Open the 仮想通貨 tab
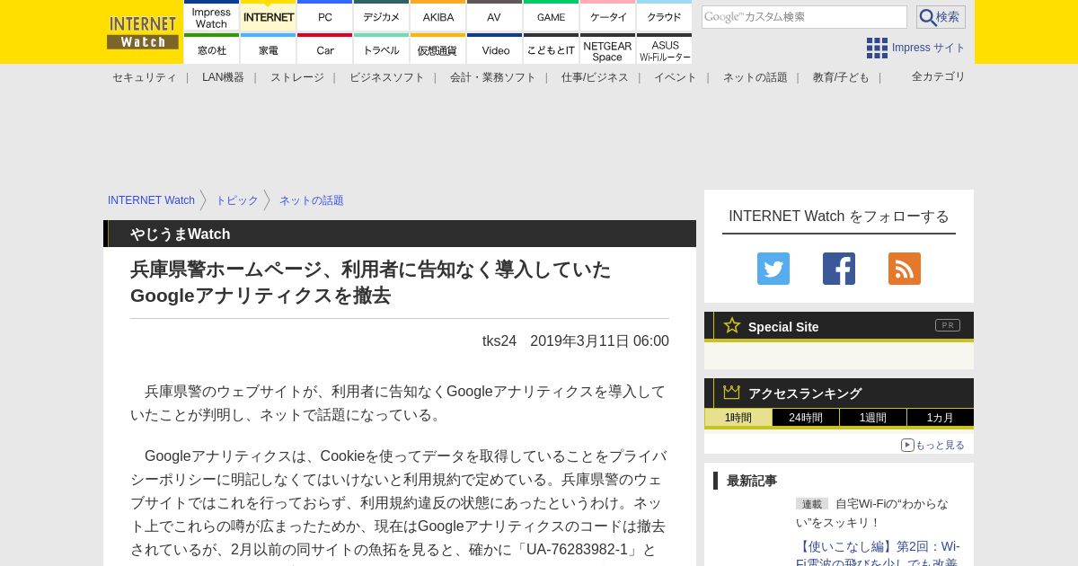 click(437, 49)
